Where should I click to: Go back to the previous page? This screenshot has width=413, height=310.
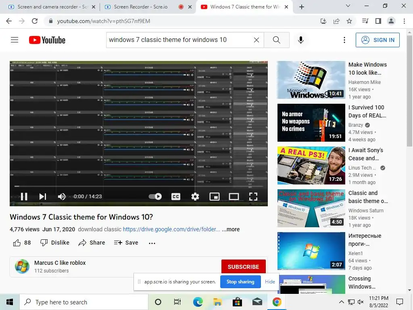point(9,21)
